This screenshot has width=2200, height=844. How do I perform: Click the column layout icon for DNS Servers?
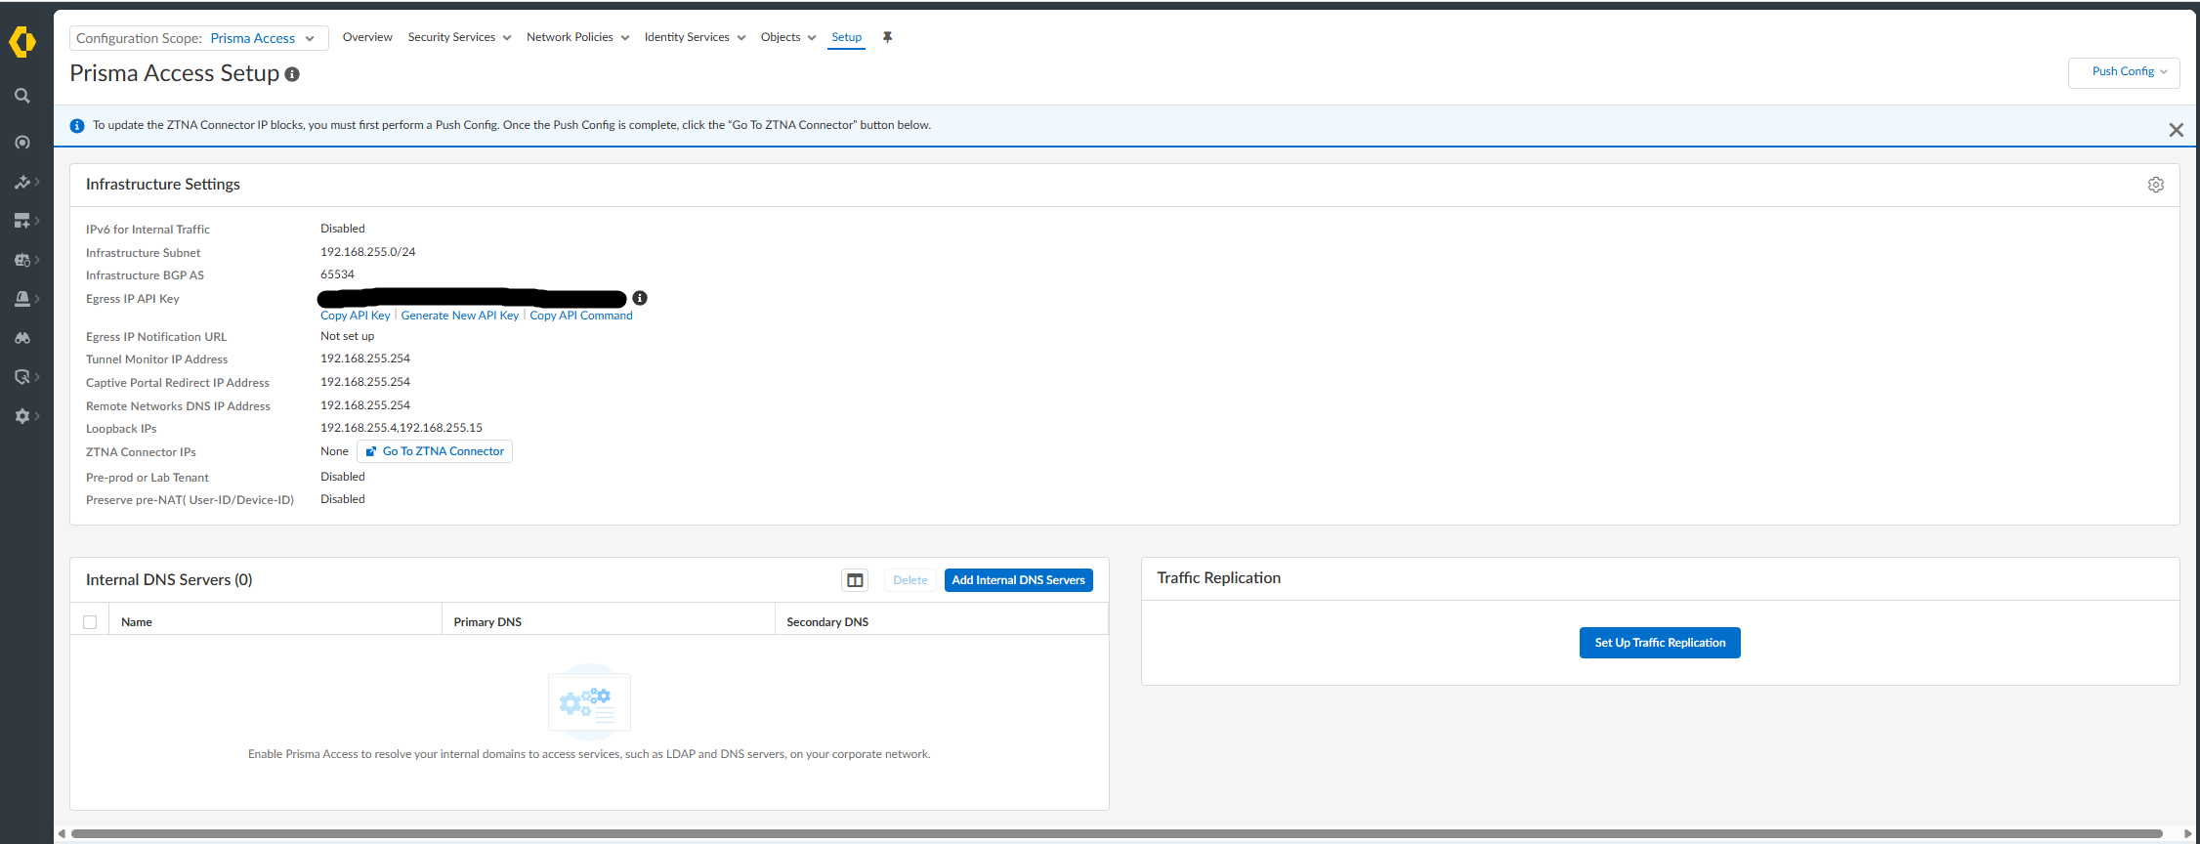pyautogui.click(x=855, y=580)
